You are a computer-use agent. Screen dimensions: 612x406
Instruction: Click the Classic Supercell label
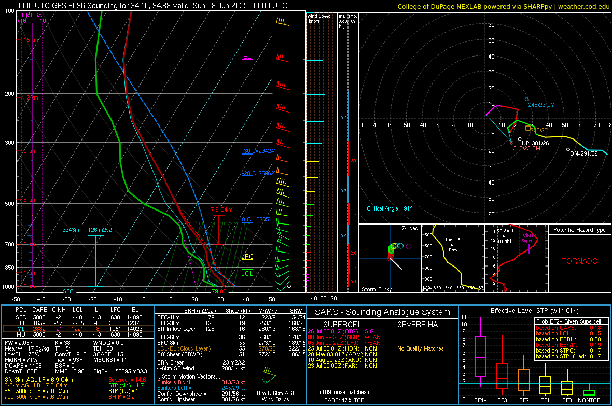point(530,238)
